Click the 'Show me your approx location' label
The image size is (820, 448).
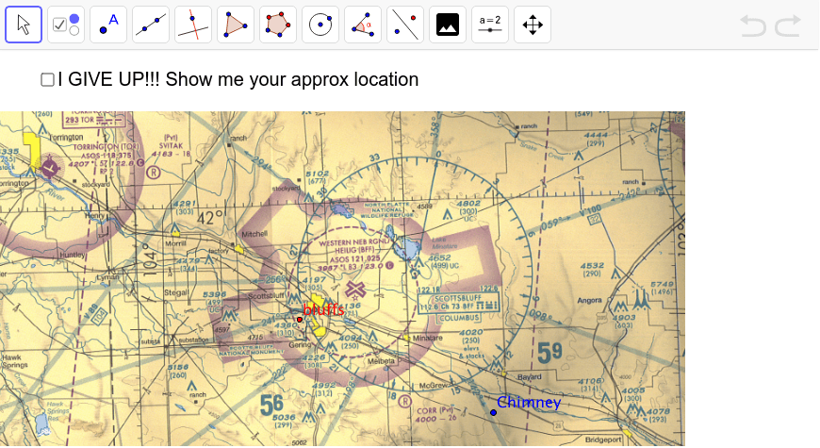[x=292, y=79]
